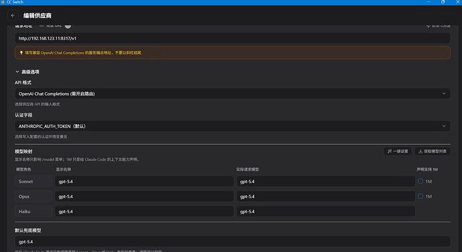Collapse the 高级选项 section

(27, 72)
